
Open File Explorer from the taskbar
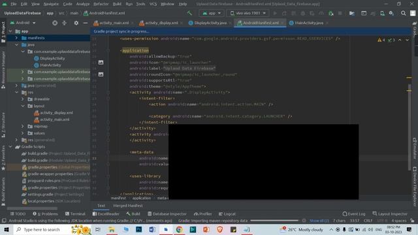coord(112,229)
